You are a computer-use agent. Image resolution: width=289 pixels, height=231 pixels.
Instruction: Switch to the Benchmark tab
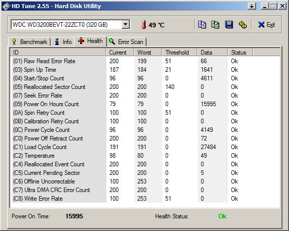pyautogui.click(x=29, y=42)
